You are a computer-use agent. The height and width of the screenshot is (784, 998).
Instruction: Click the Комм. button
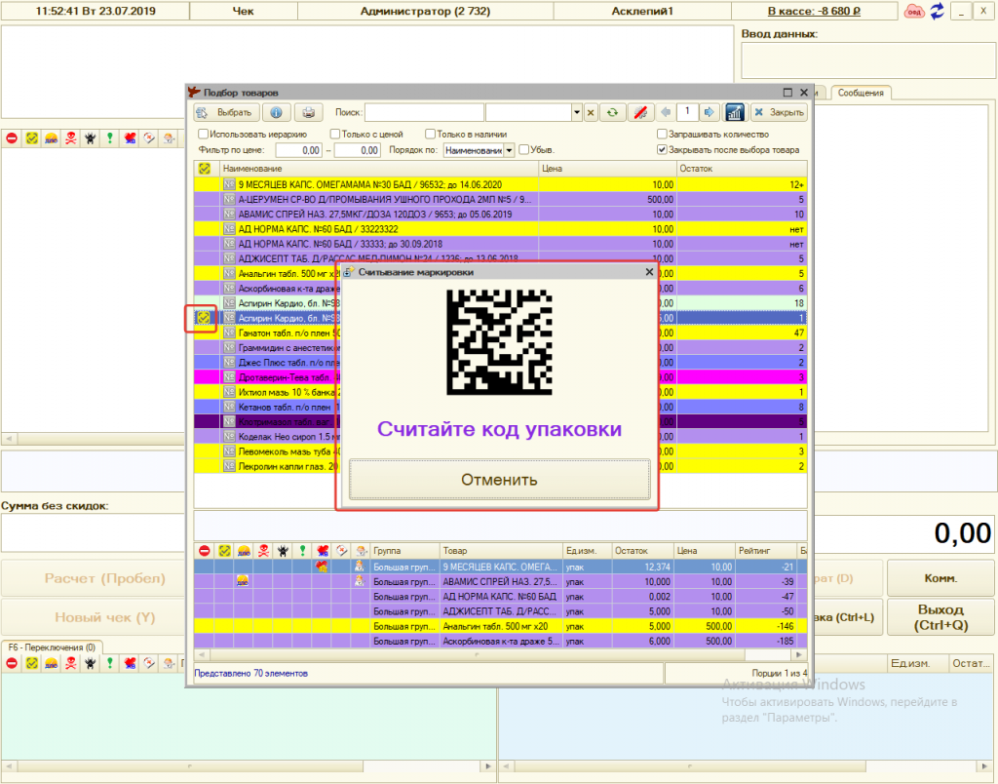pyautogui.click(x=940, y=578)
